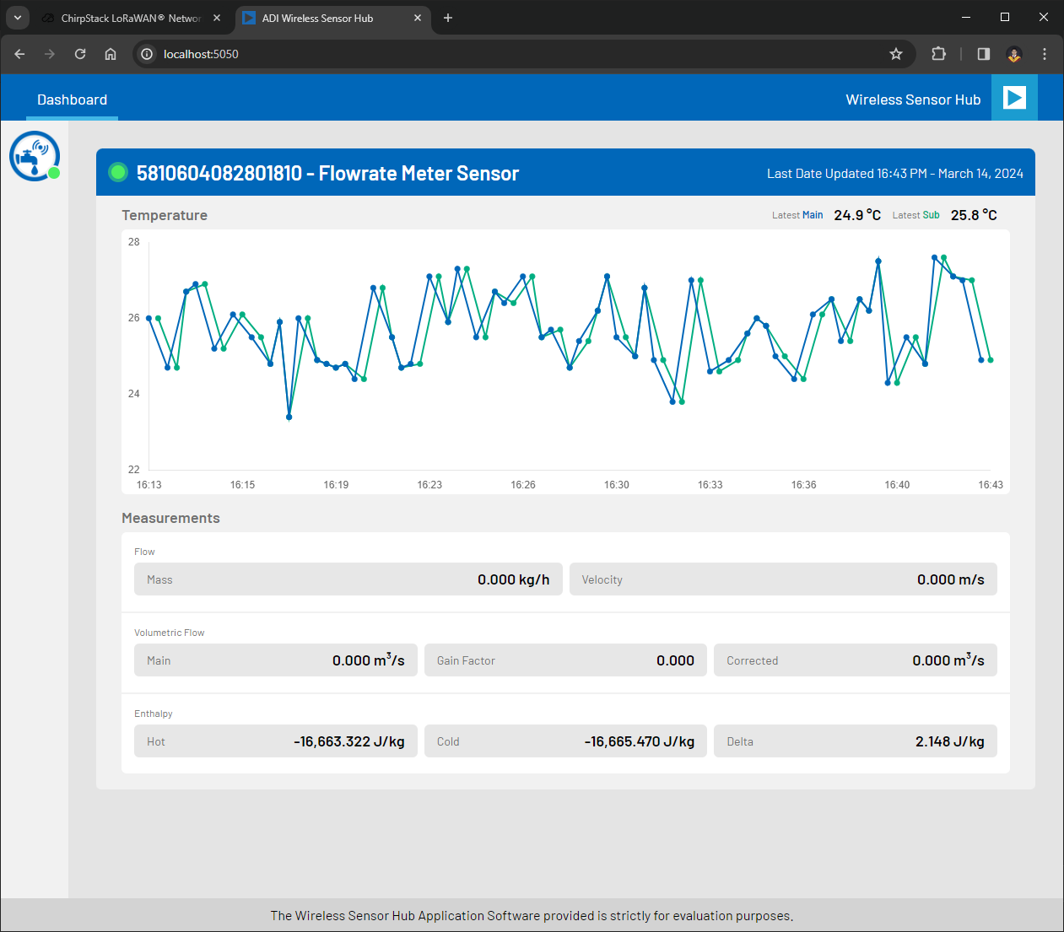The height and width of the screenshot is (932, 1064).
Task: Bookmark the page using the star toggle
Action: pyautogui.click(x=895, y=53)
